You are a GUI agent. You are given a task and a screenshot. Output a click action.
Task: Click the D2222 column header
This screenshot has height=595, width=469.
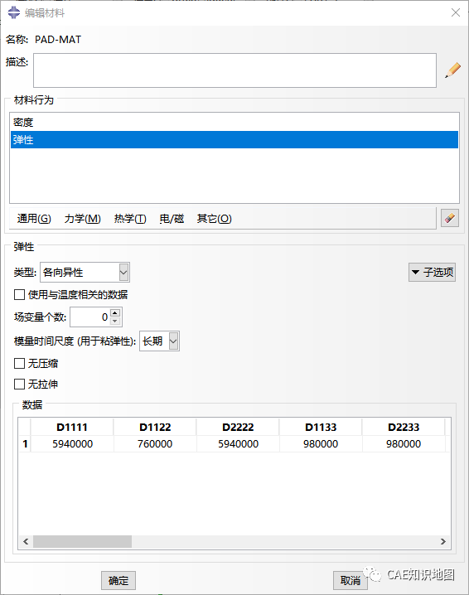[238, 428]
